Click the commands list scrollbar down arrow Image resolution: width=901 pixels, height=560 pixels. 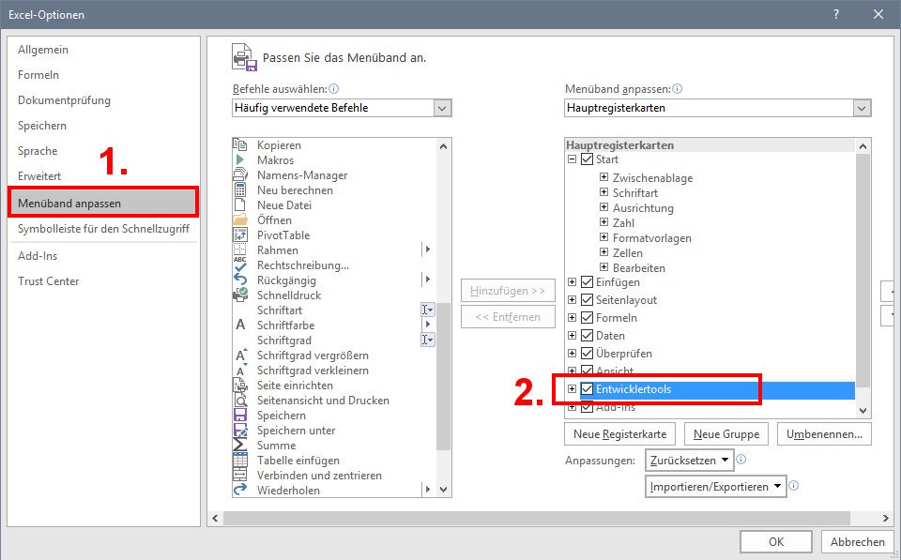[443, 490]
